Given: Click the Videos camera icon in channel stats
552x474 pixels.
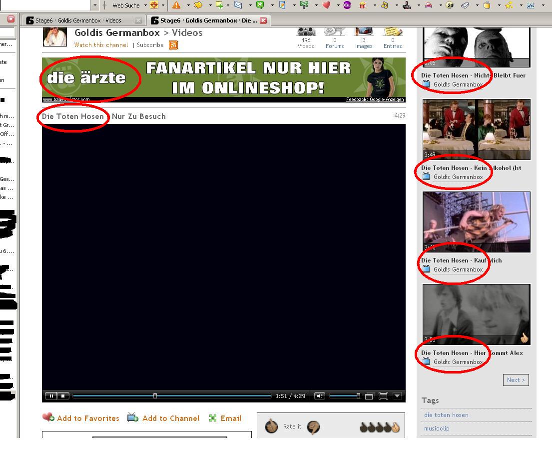Looking at the screenshot, I should tap(306, 31).
